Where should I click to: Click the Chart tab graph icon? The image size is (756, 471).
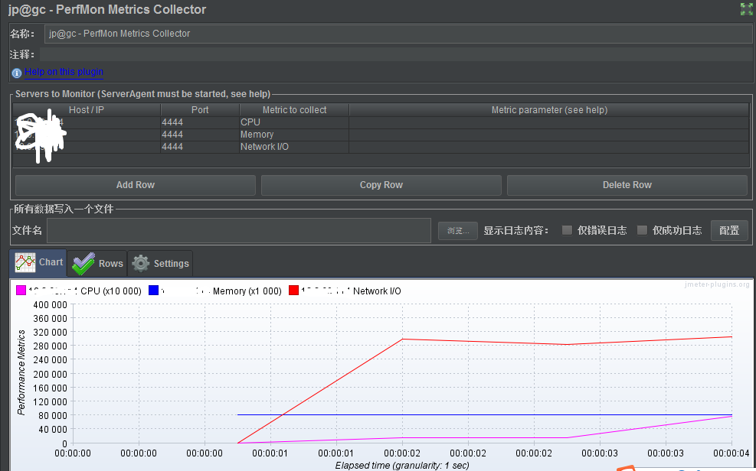pyautogui.click(x=25, y=263)
